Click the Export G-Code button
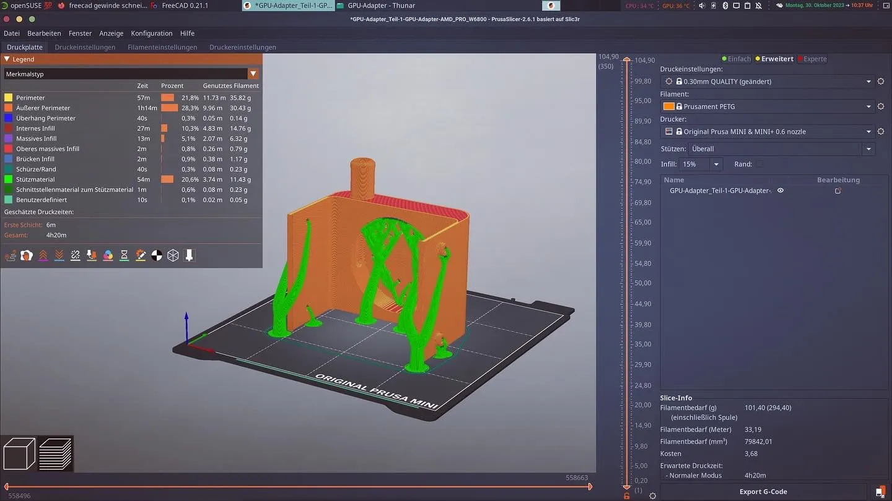Viewport: 892px width, 501px height. pos(763,492)
